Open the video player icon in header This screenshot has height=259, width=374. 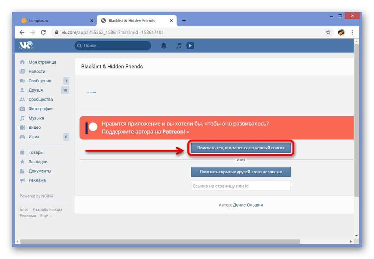click(190, 45)
